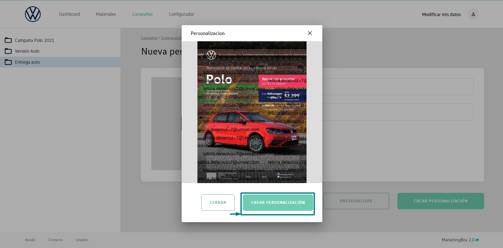Screen dimensions: 503x248
Task: Click CREAR PERSONALIZACIÓN in the dialog
Action: click(278, 203)
